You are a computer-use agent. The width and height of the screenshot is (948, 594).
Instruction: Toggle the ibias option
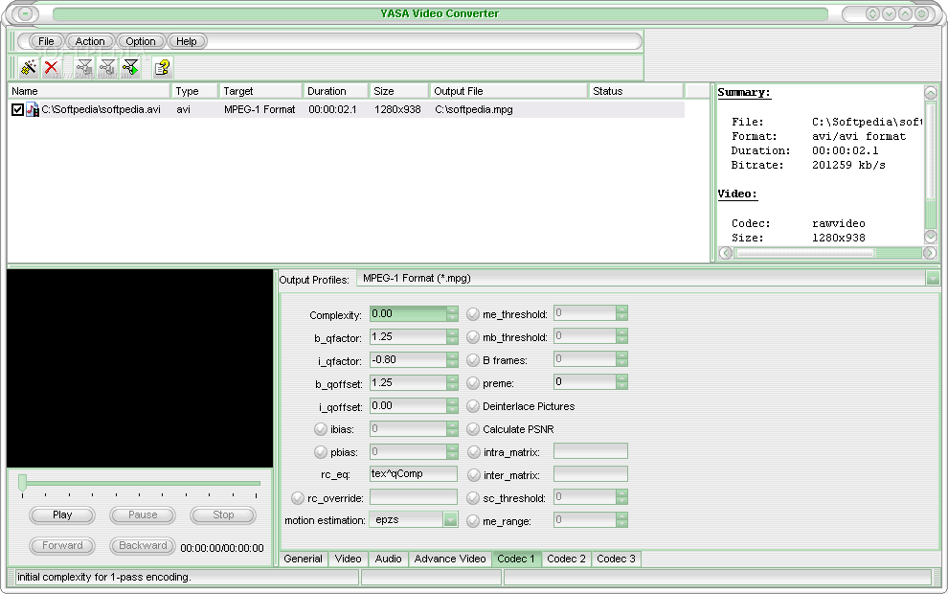(x=321, y=429)
